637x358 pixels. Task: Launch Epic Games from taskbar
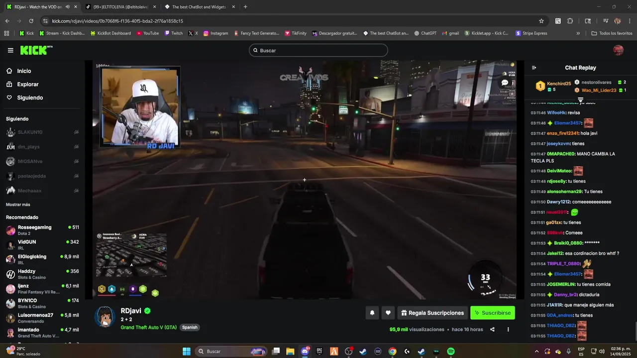coord(319,352)
